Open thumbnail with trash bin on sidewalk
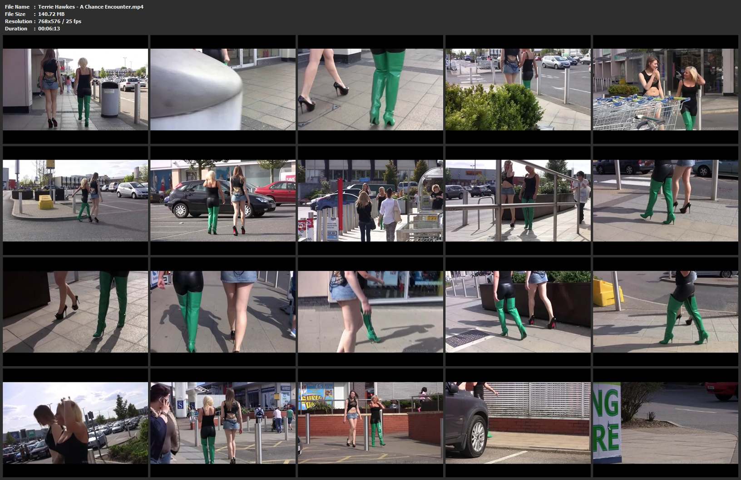 [x=75, y=89]
